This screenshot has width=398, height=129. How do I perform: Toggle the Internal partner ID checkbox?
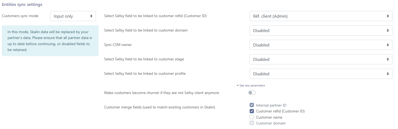pyautogui.click(x=252, y=105)
